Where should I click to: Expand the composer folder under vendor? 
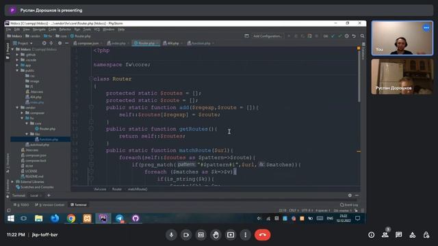click(22, 113)
